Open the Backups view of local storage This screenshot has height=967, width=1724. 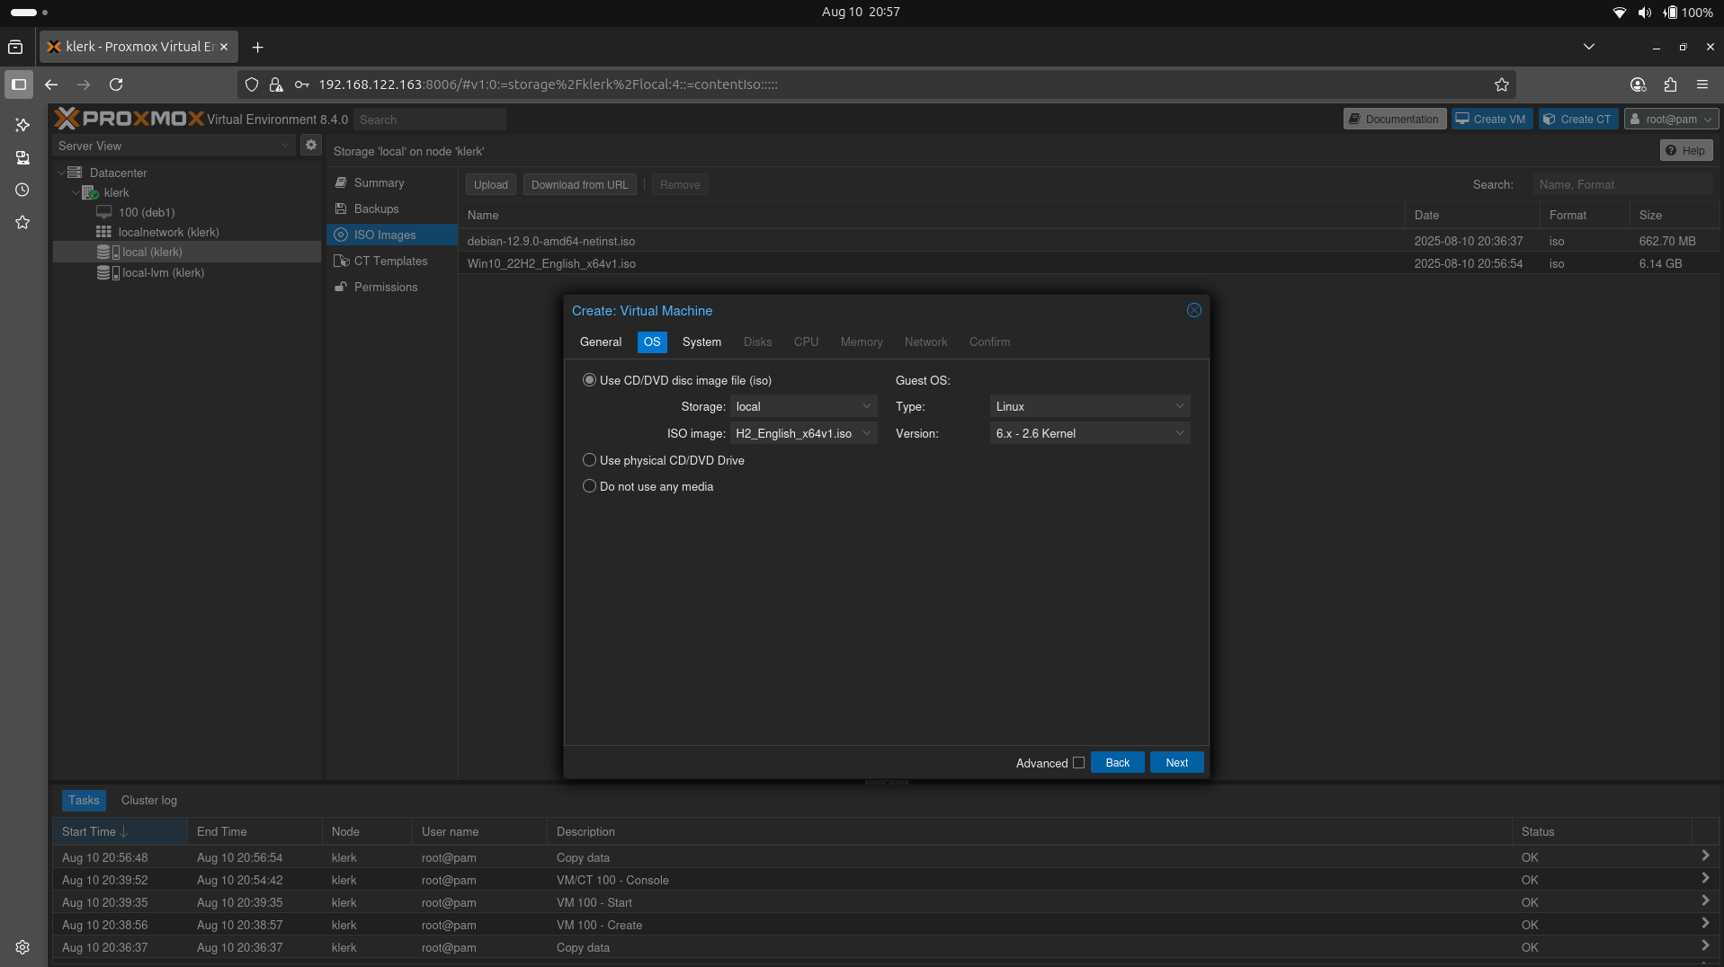(374, 208)
